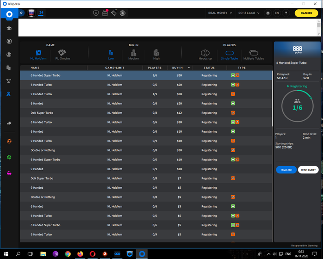Select the $20 9 Handed Turbo row
This screenshot has height=259, width=323.
(x=146, y=94)
